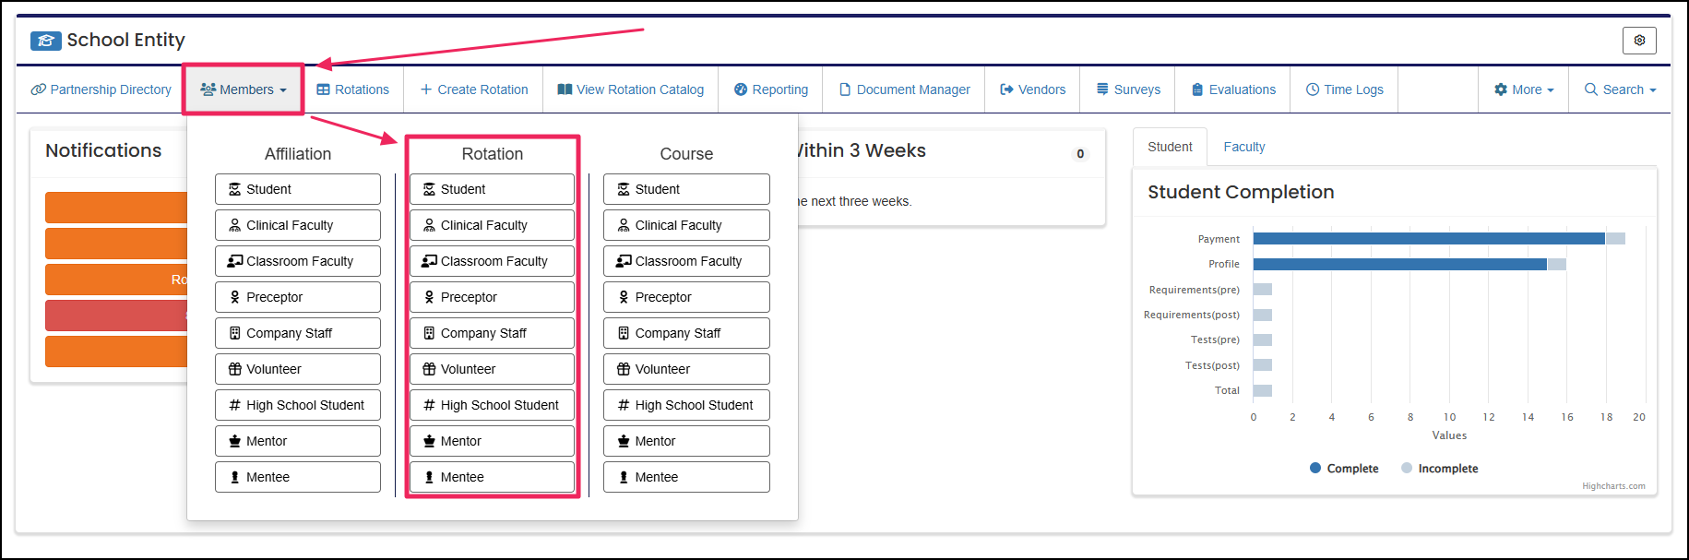The width and height of the screenshot is (1689, 560).
Task: Select Classroom Faculty under Rotation
Action: [493, 261]
